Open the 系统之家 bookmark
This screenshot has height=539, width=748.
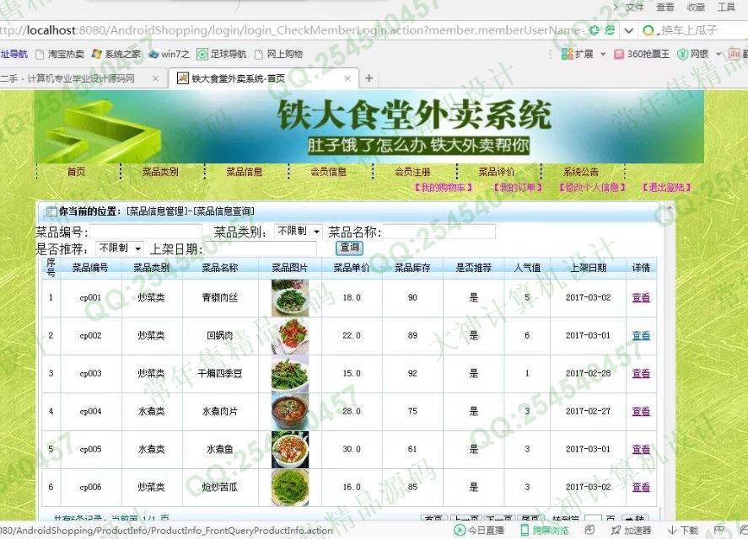(116, 54)
